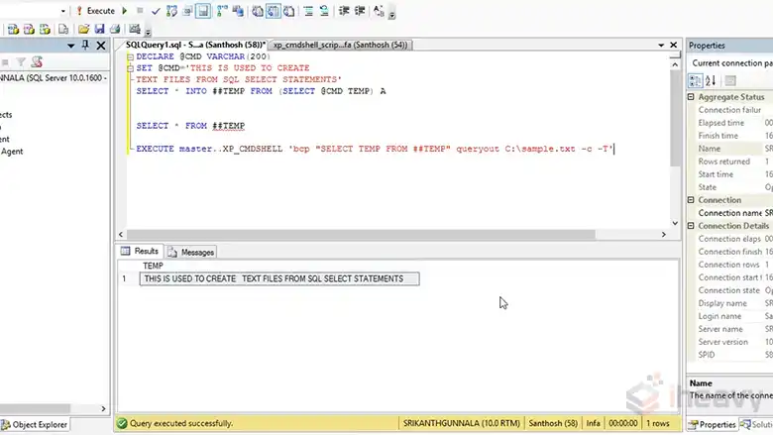This screenshot has width=773, height=435.
Task: Open the Query Options icon
Action: click(x=187, y=11)
